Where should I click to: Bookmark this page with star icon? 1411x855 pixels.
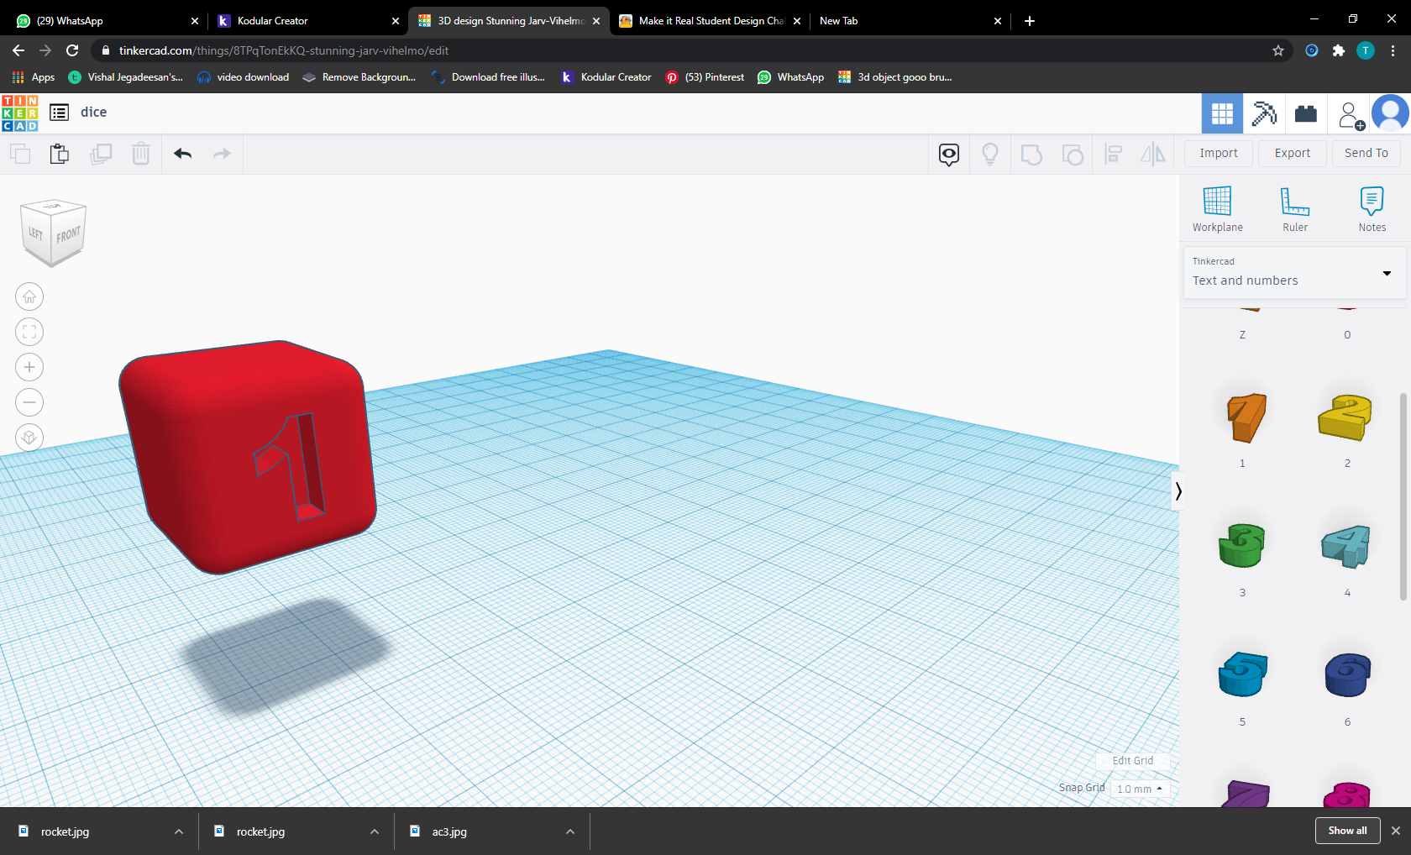[1278, 50]
